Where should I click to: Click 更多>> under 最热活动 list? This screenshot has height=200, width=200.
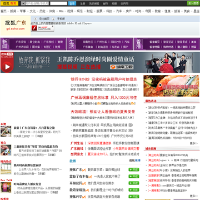click(194, 143)
